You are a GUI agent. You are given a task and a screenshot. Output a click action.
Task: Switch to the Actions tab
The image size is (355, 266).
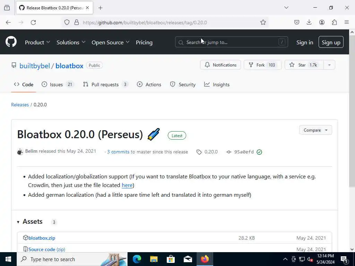(x=149, y=85)
